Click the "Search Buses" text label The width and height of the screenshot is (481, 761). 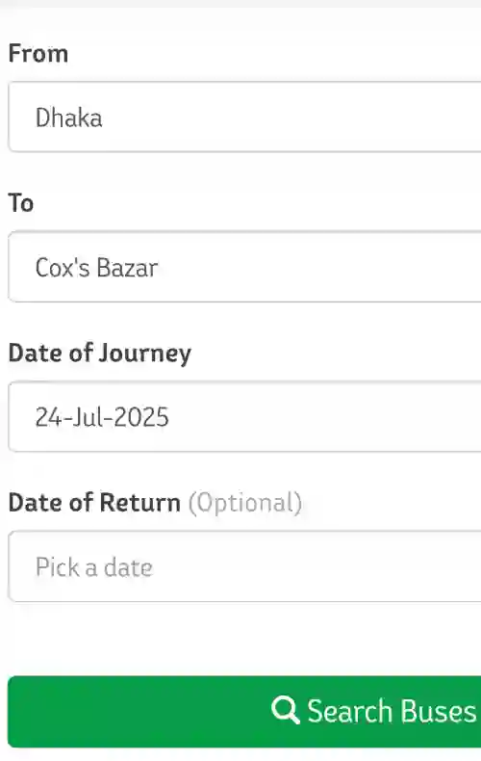click(392, 712)
